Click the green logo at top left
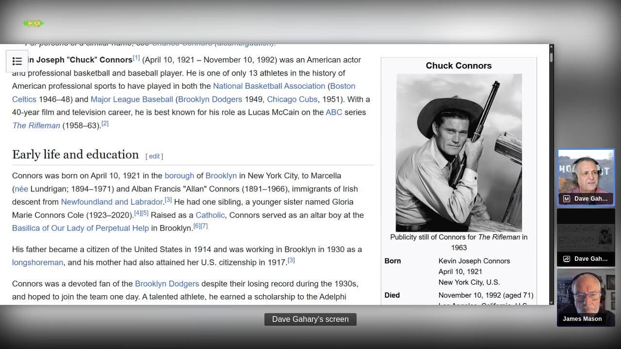621x349 pixels. coord(33,23)
